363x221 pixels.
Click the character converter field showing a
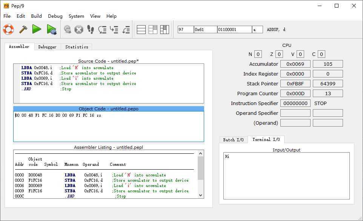tap(257, 29)
